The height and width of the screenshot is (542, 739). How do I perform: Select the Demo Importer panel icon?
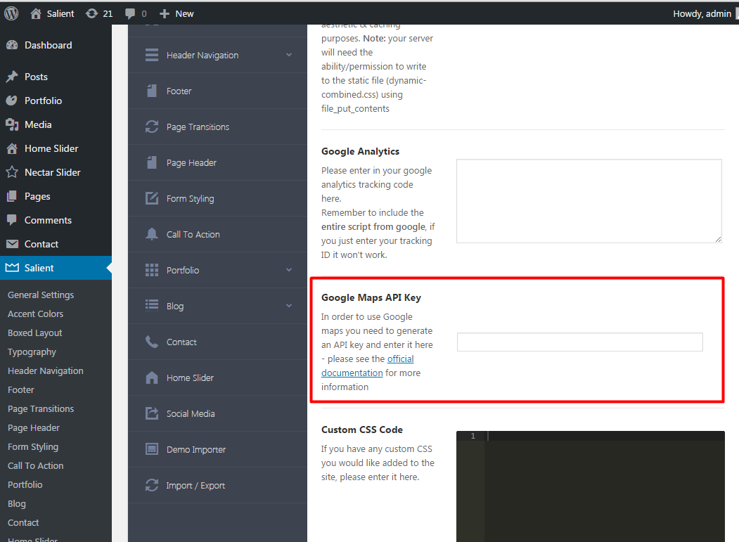tap(150, 449)
